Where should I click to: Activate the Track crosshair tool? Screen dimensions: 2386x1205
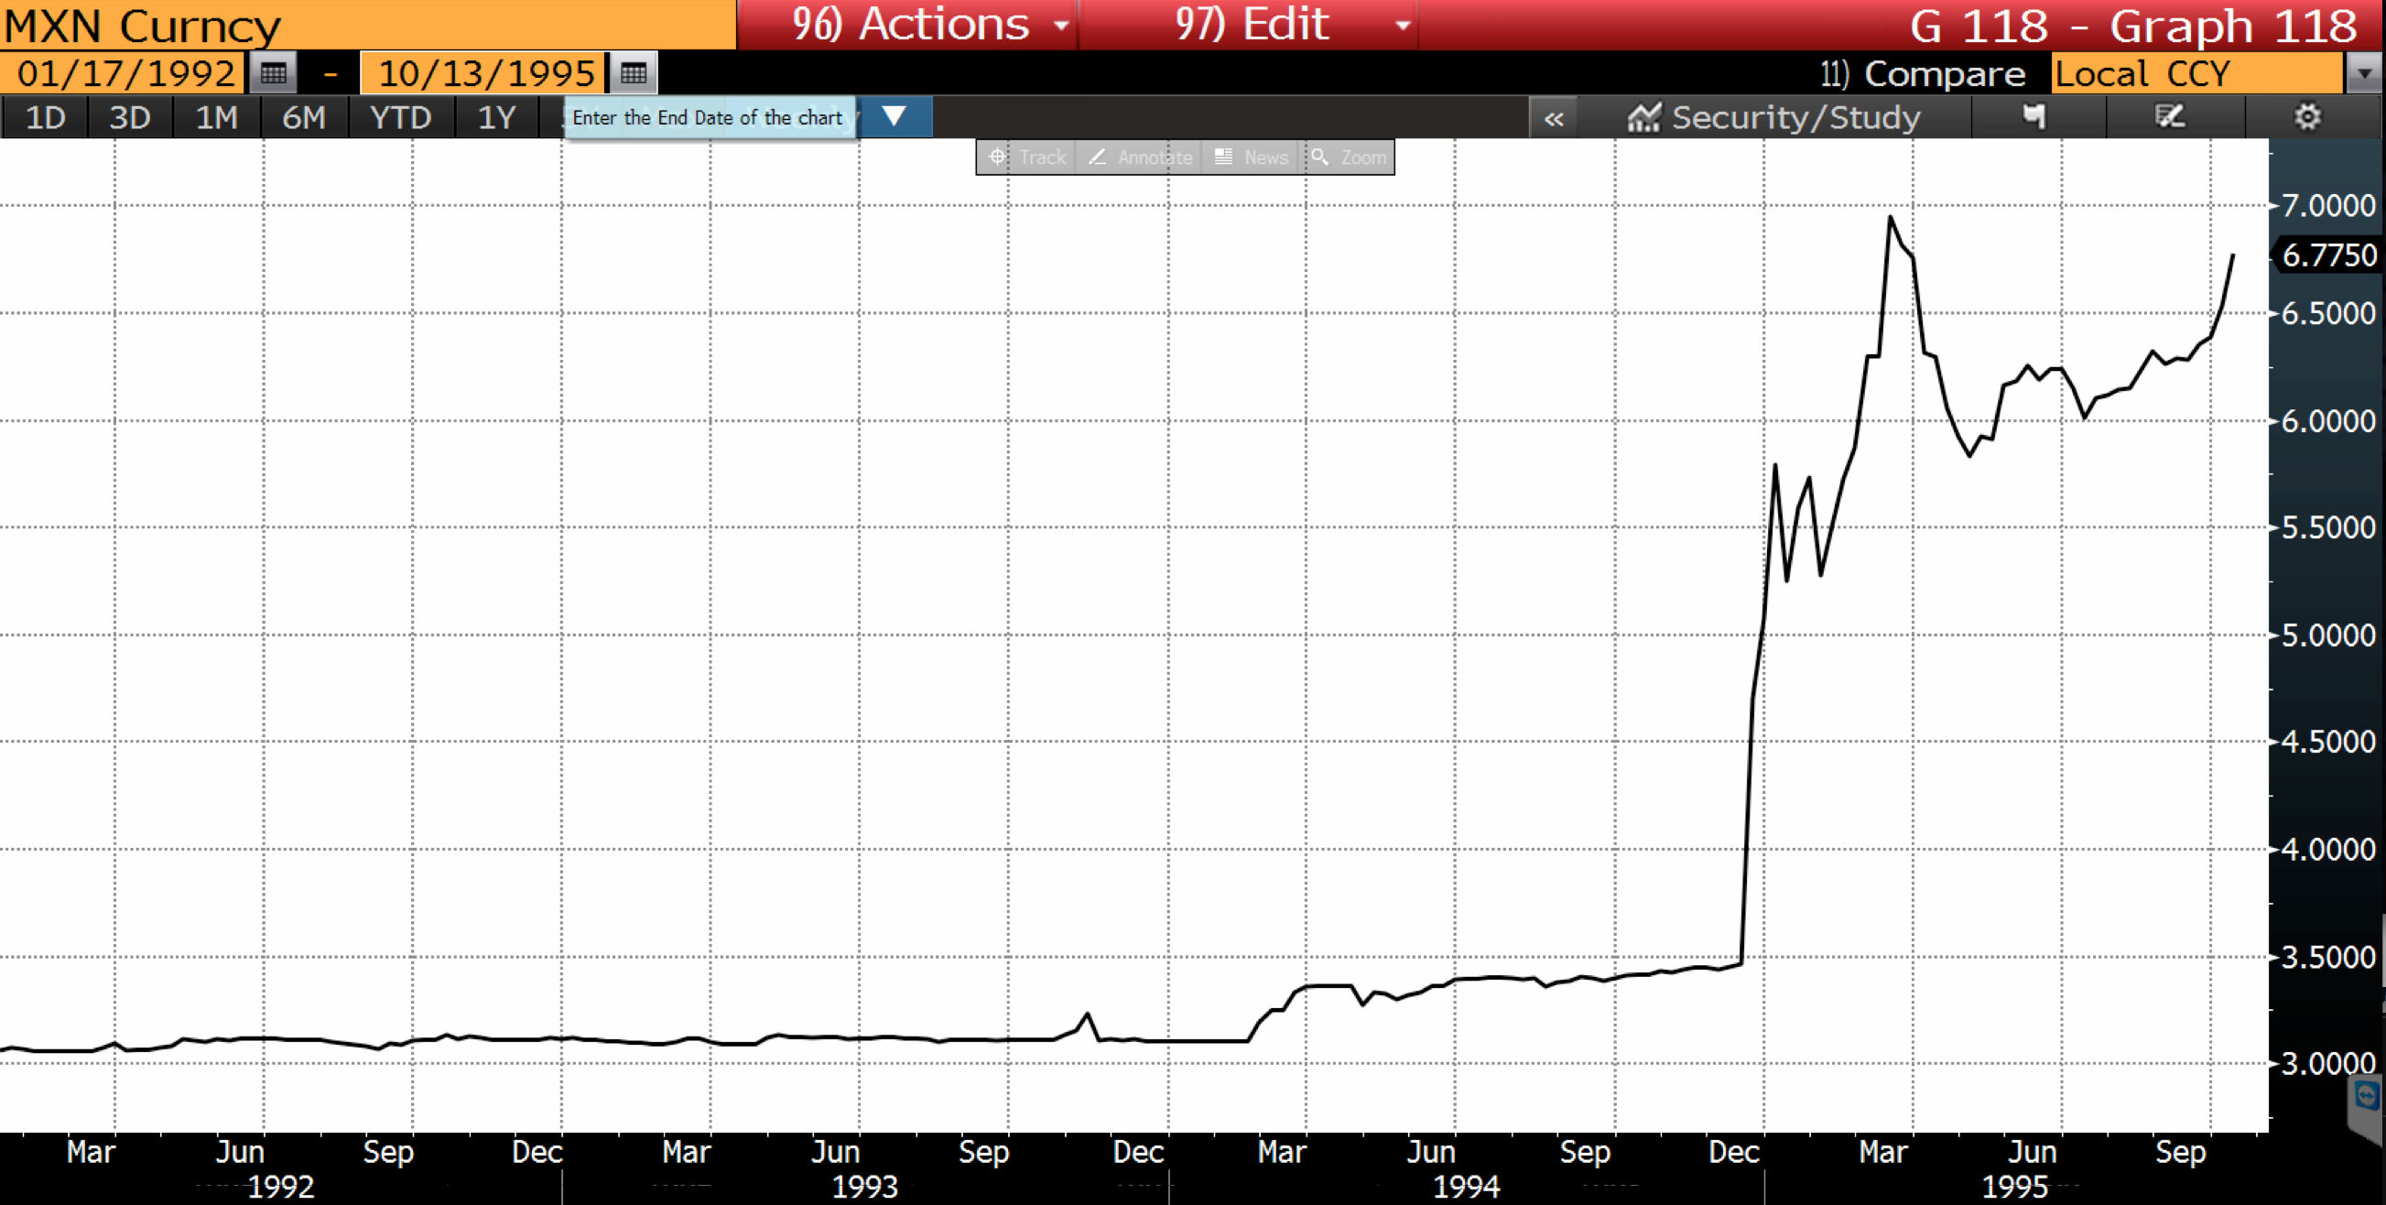pos(1026,157)
